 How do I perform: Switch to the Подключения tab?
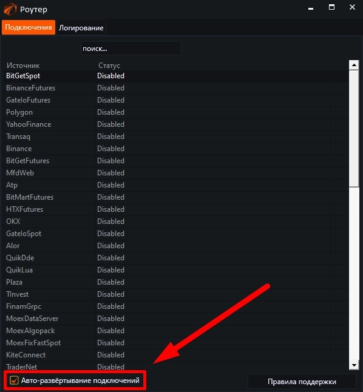29,27
